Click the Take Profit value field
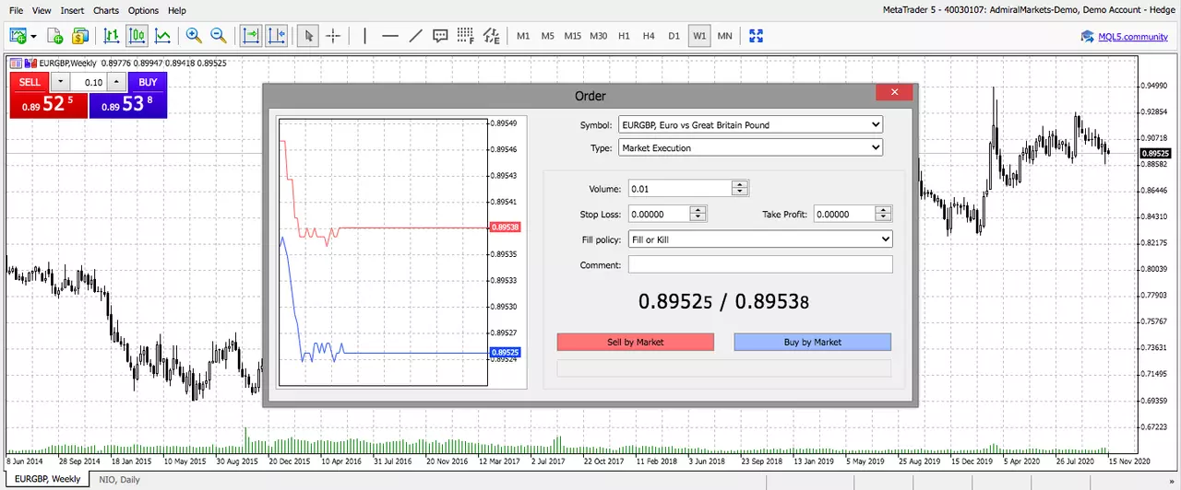Image resolution: width=1181 pixels, height=490 pixels. 843,214
